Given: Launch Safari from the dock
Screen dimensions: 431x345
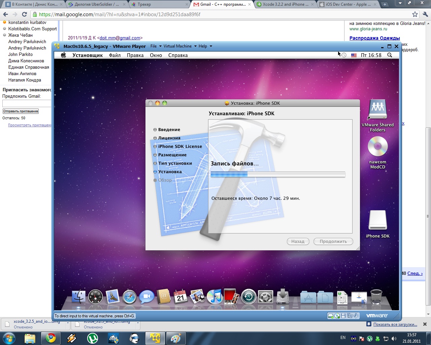Looking at the screenshot, I should tap(130, 297).
